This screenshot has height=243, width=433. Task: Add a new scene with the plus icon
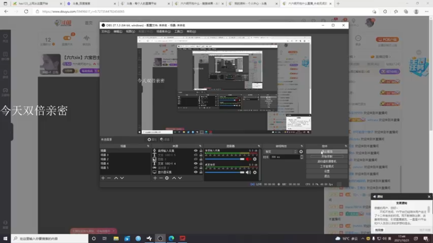tap(103, 178)
